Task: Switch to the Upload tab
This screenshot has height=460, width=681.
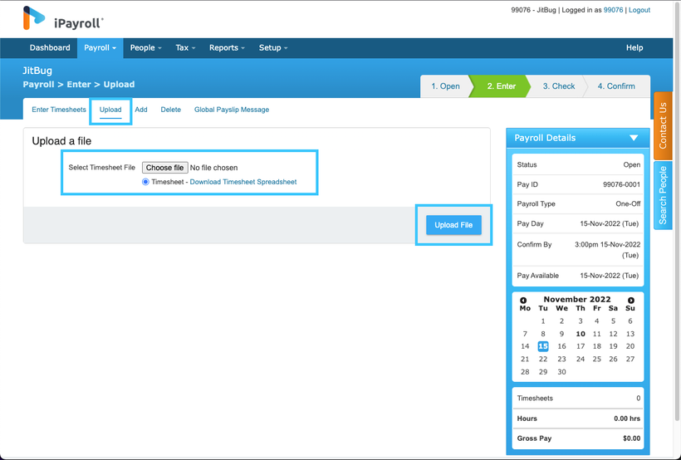Action: [110, 110]
